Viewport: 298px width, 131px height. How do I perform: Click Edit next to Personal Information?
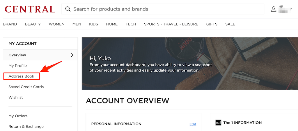[193, 124]
